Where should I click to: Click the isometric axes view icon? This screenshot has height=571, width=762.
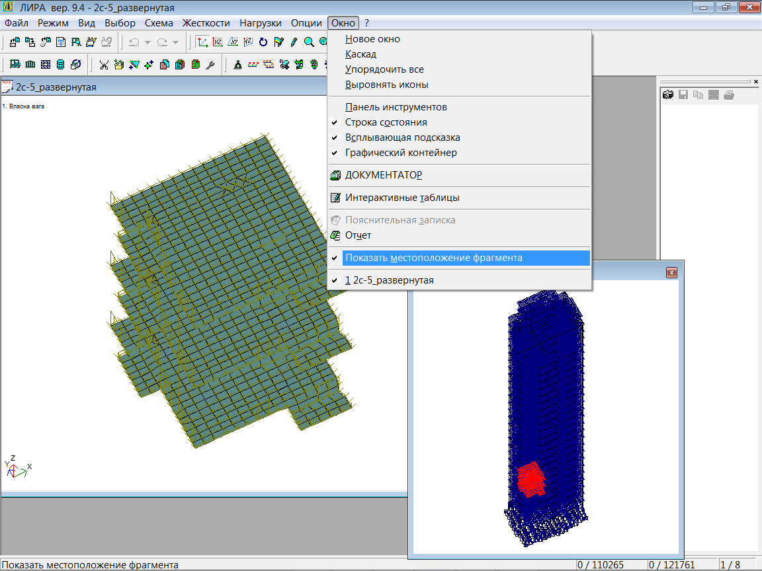[202, 42]
